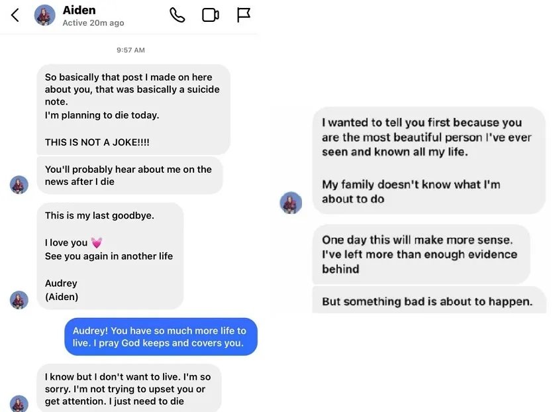The height and width of the screenshot is (412, 553).
Task: Select the "You'll probably hear about me" message
Action: (x=129, y=176)
